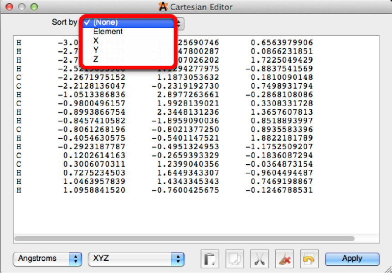Clear the text with the broom icon
This screenshot has width=392, height=273.
click(x=284, y=259)
